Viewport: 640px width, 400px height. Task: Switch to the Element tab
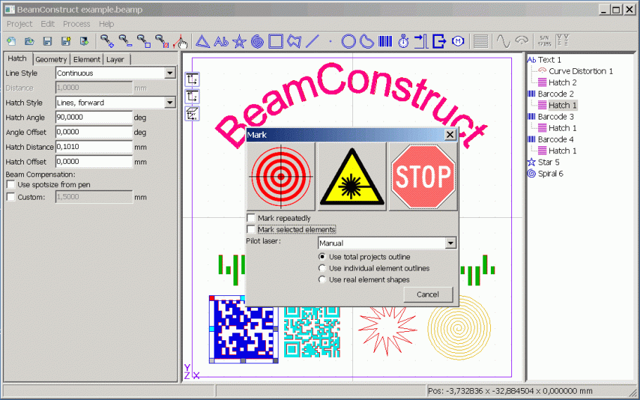click(87, 59)
